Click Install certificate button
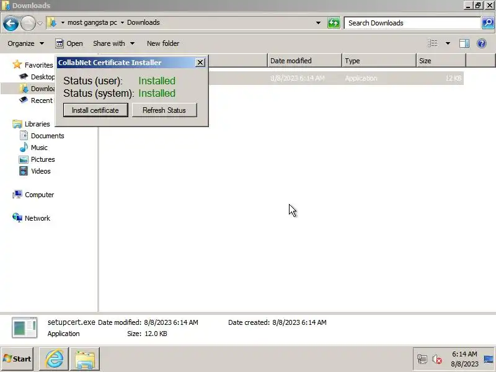496x372 pixels. [x=95, y=110]
